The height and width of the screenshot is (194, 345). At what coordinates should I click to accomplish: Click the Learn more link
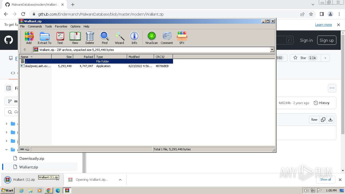coord(323,25)
